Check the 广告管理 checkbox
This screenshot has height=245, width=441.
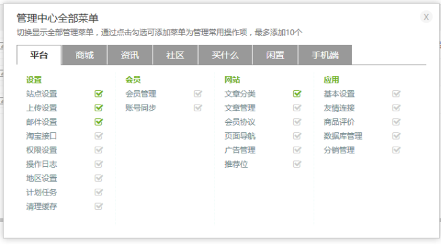(x=297, y=150)
